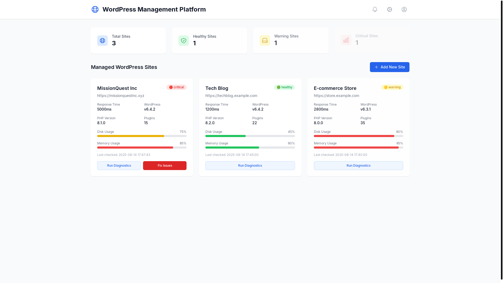Viewport: 503px width, 283px height.
Task: Open the settings gear icon
Action: coord(390,9)
